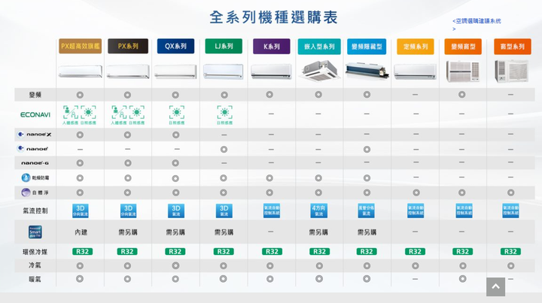Open the K系列 purple label
This screenshot has width=542, height=303.
271,47
